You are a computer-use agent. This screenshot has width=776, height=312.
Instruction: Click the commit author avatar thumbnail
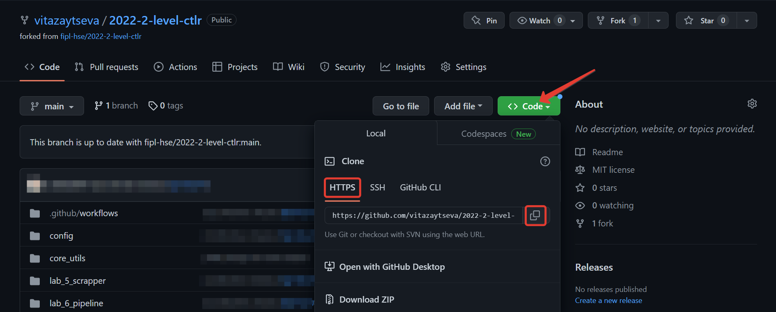34,183
